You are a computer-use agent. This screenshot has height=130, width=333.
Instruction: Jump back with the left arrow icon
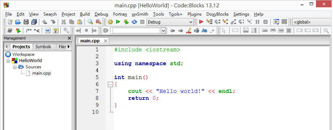point(173,31)
